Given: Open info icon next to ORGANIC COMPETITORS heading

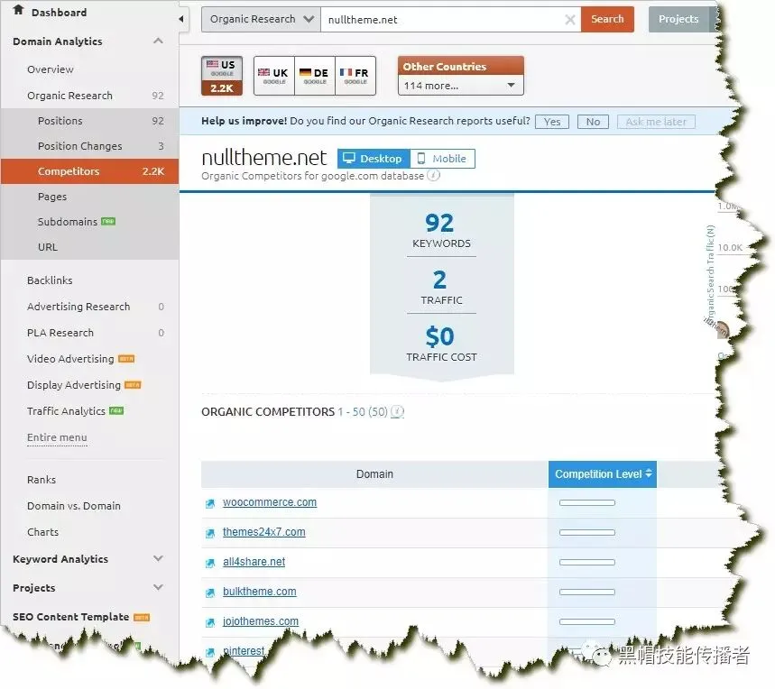Looking at the screenshot, I should pyautogui.click(x=397, y=411).
